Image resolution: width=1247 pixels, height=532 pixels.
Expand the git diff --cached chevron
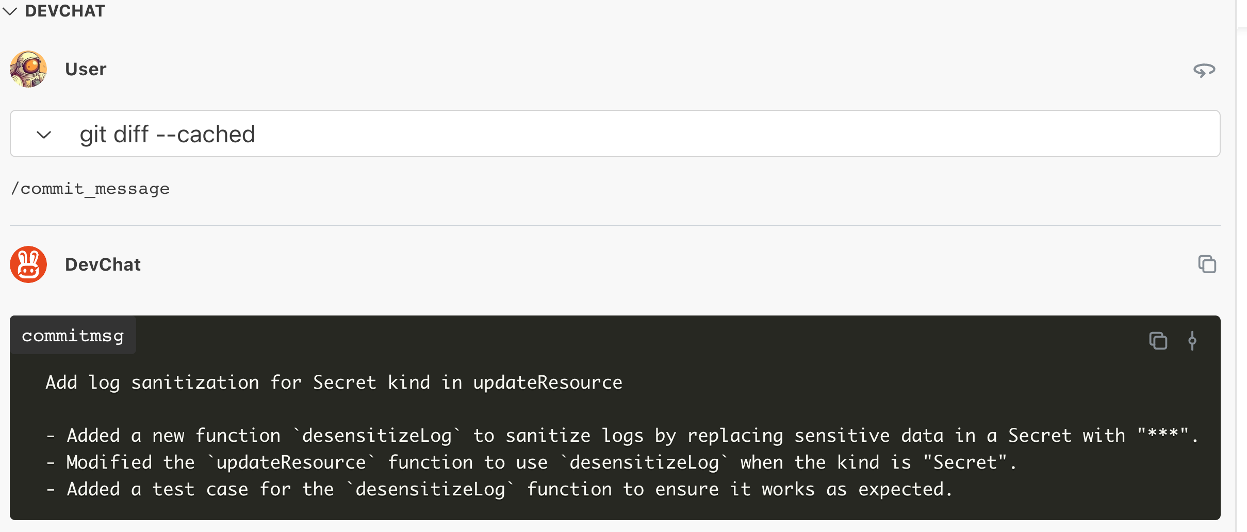point(44,135)
